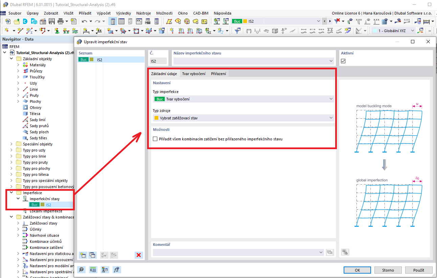Expand the Materiály tree node
The image size is (437, 278).
click(x=18, y=65)
